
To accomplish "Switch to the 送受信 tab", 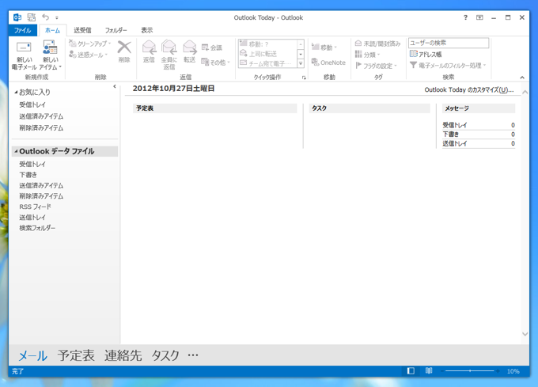I will coord(82,30).
